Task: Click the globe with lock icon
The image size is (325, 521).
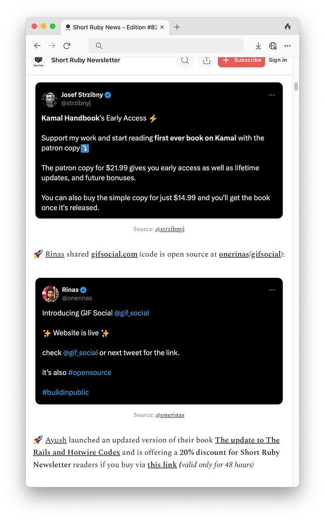Action: [273, 46]
